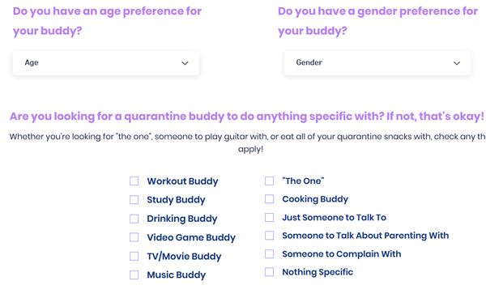This screenshot has width=486, height=298.
Task: Check the Study Buddy checkbox
Action: pyautogui.click(x=134, y=200)
